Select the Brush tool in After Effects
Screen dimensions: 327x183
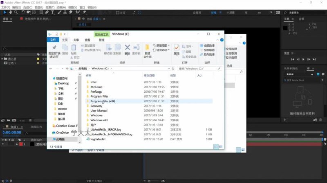pos(59,13)
